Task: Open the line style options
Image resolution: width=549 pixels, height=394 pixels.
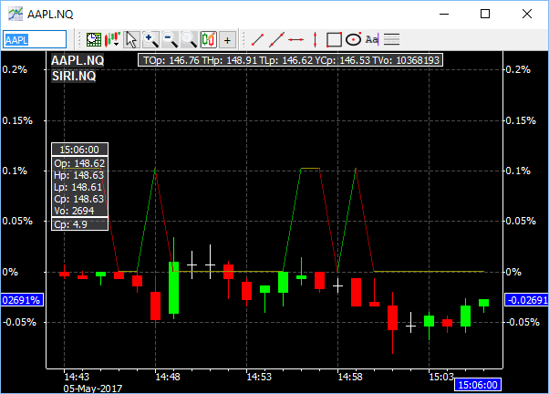Action: pyautogui.click(x=391, y=39)
